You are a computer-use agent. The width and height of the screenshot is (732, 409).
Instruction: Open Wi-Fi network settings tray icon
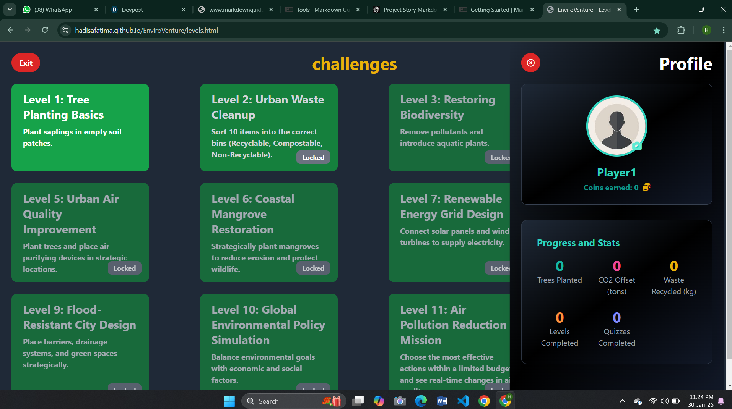click(653, 401)
